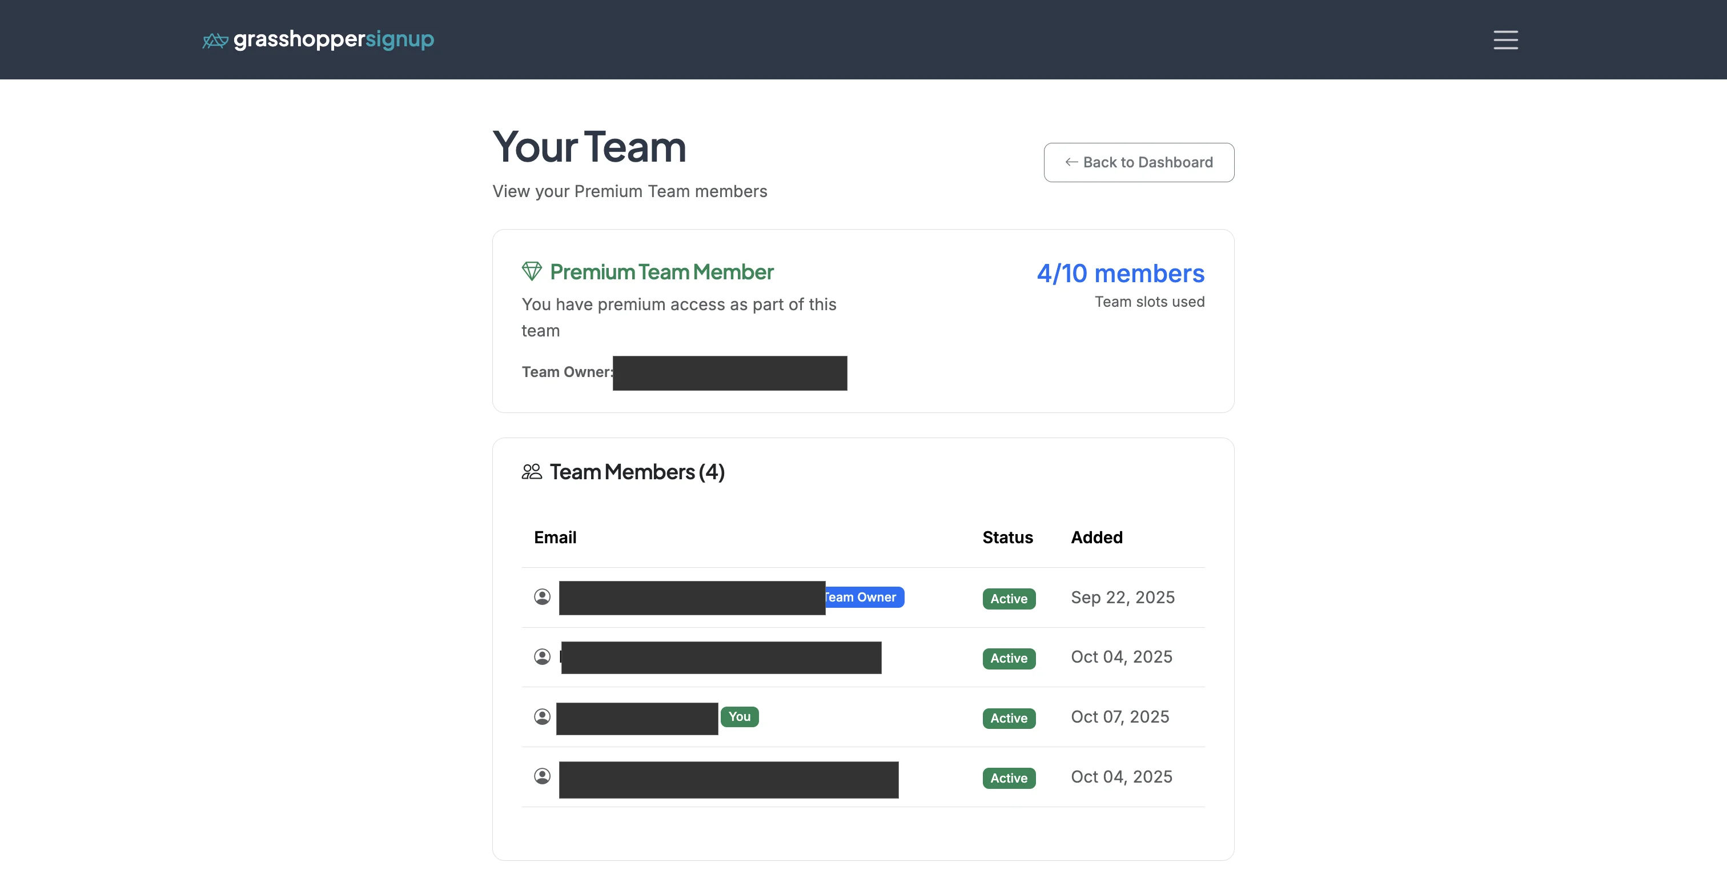Click the blue Team Owner badge
Viewport: 1727px width, 874px height.
coord(863,596)
